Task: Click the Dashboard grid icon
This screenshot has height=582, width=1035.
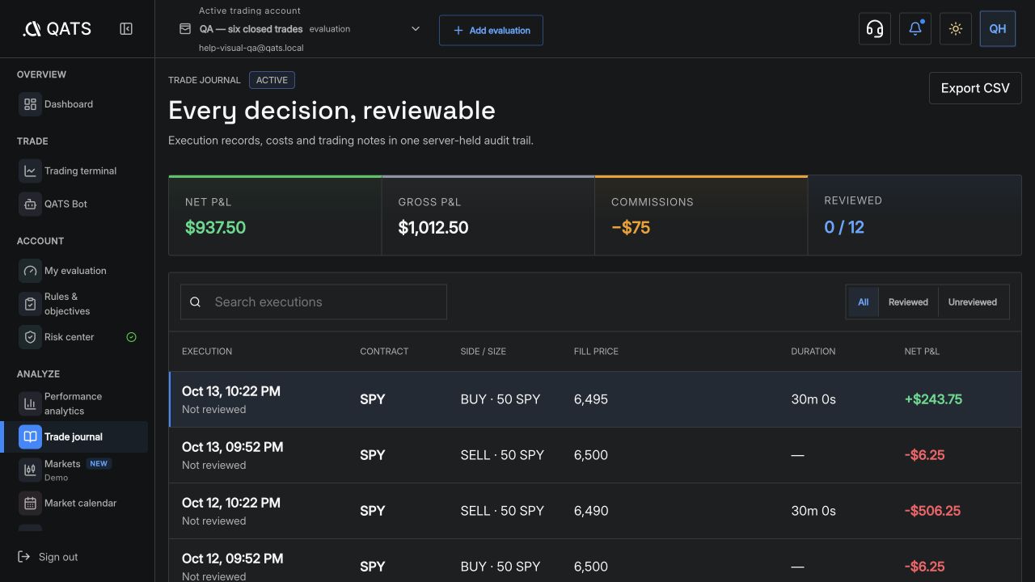Action: click(30, 104)
